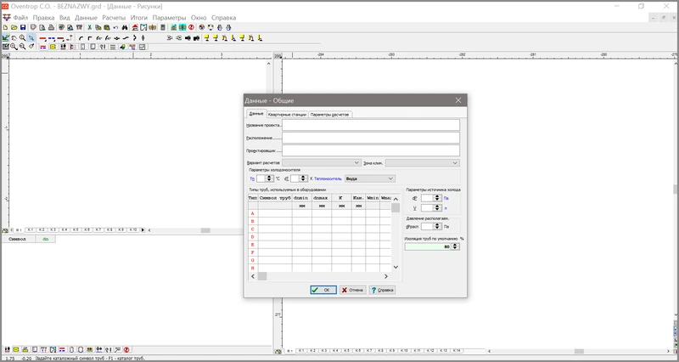Click the Save diskette icon
Image resolution: width=679 pixels, height=362 pixels.
[x=23, y=27]
